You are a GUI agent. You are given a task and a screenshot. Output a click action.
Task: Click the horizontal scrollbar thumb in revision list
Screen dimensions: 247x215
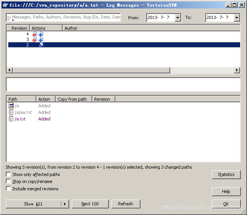91,70
